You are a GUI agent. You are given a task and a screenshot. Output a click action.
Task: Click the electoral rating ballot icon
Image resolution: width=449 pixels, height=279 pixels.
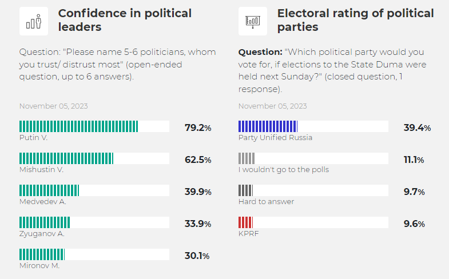252,22
